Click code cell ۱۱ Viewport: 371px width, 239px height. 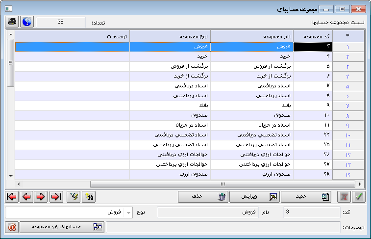point(313,125)
